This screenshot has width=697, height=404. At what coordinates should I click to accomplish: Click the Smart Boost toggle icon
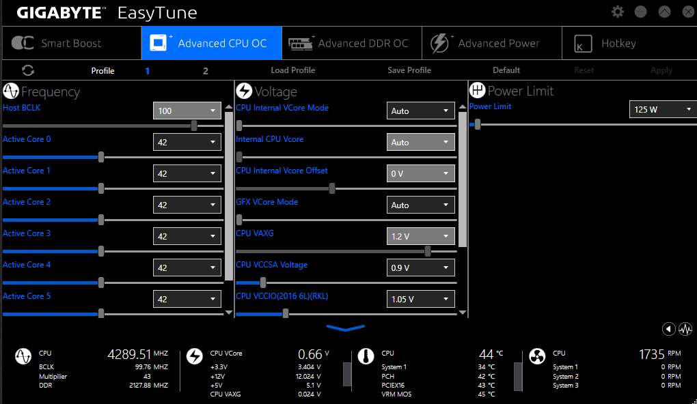23,43
